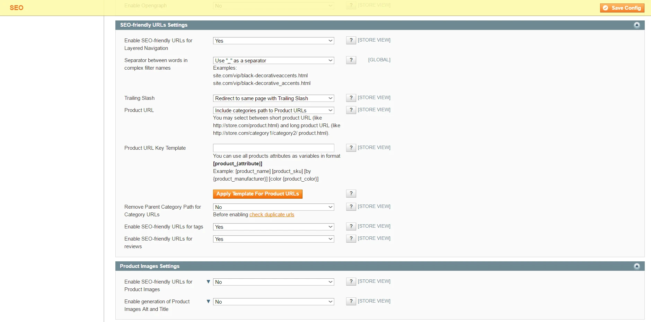Image resolution: width=651 pixels, height=322 pixels.
Task: Click help icon beside Separator between words
Action: tap(351, 60)
